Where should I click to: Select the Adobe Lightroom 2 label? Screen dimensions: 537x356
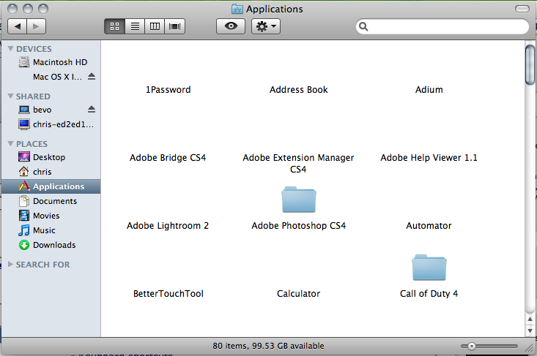(168, 225)
